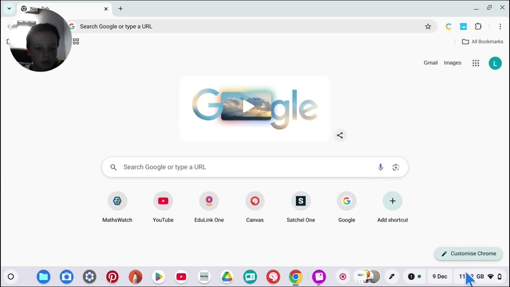Viewport: 510px width, 287px height.
Task: Click the blue cast-style extension icon
Action: click(463, 27)
